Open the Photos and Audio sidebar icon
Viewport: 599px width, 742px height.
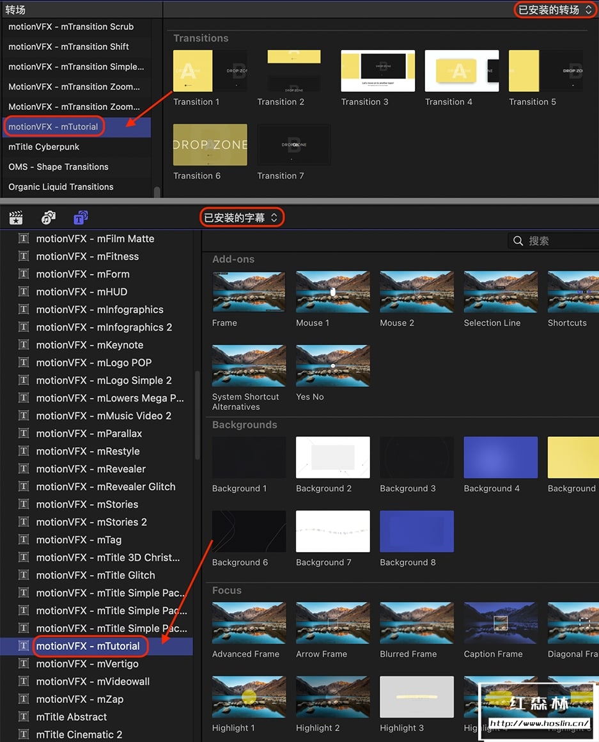[48, 217]
